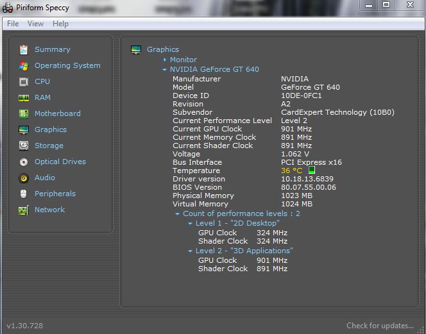Click the Revision value A2
This screenshot has width=426, height=334.
[285, 104]
